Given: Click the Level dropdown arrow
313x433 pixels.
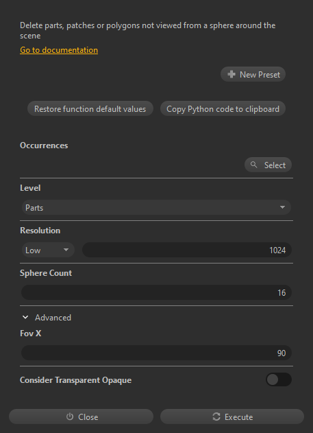Looking at the screenshot, I should (282, 207).
